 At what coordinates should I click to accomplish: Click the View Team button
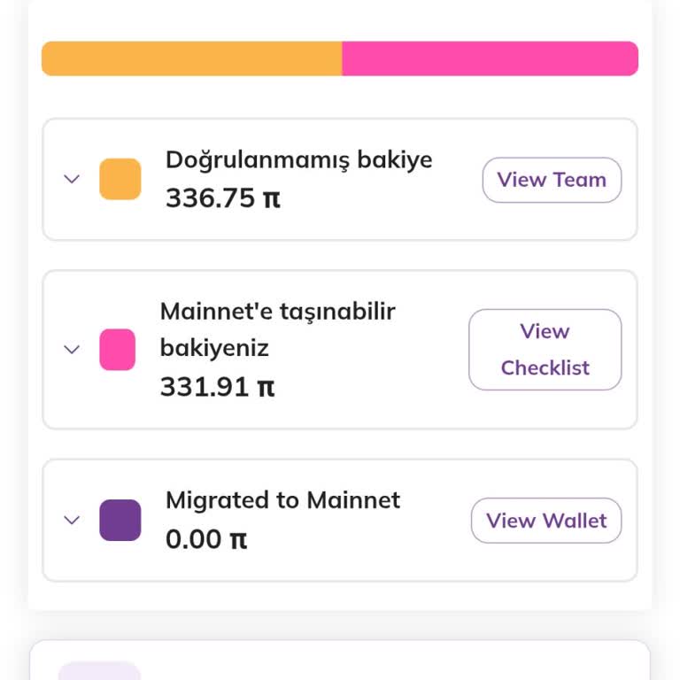[552, 180]
